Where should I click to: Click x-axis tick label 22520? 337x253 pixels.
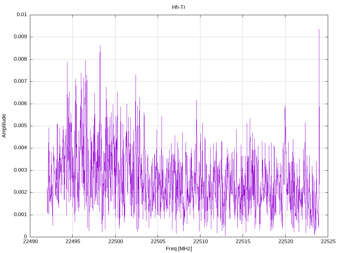pyautogui.click(x=286, y=241)
